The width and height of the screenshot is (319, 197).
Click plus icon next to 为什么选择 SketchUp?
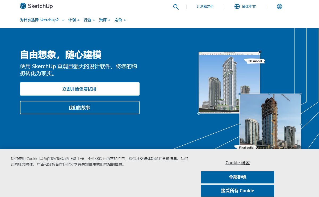(63, 20)
